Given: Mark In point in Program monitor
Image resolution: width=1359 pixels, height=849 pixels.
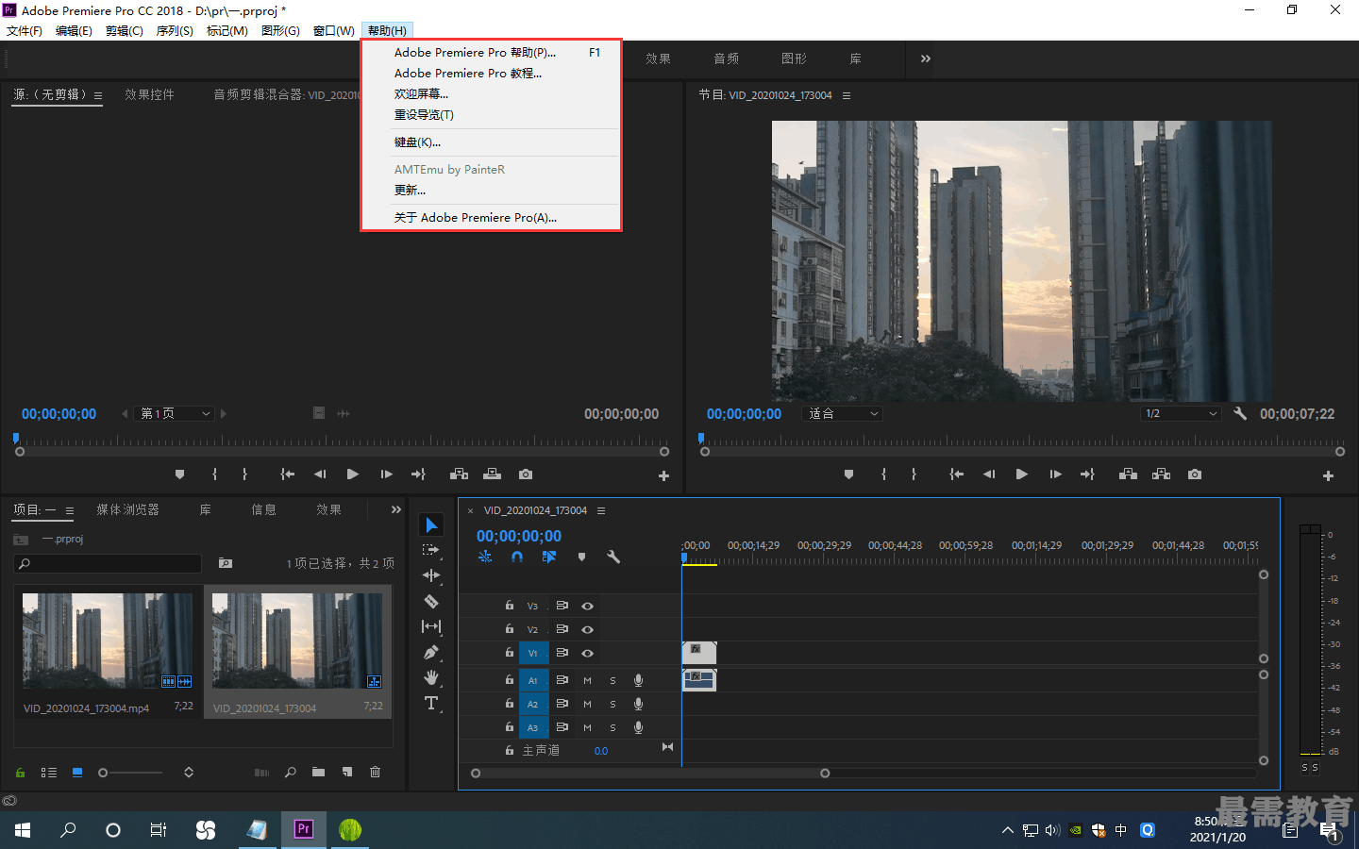Looking at the screenshot, I should tap(883, 474).
